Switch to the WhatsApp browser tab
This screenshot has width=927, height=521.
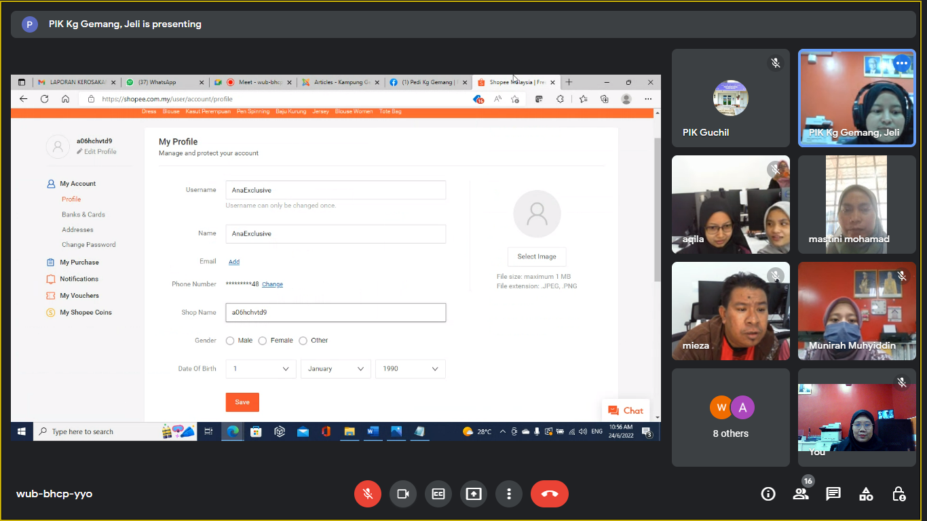pos(163,82)
